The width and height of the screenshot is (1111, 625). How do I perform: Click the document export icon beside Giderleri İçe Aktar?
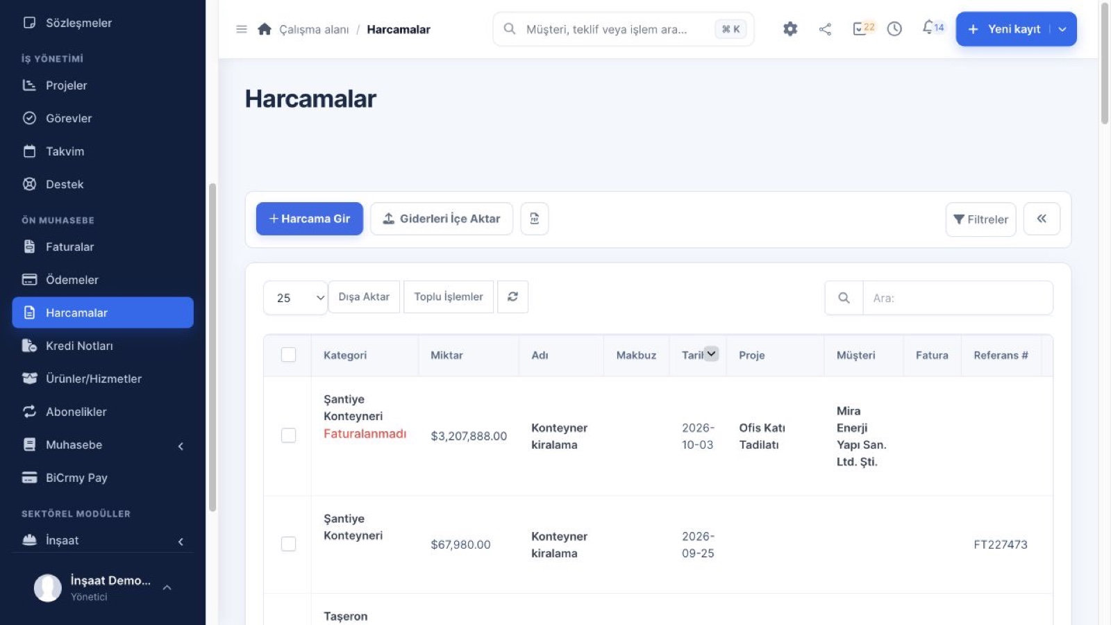[535, 219]
